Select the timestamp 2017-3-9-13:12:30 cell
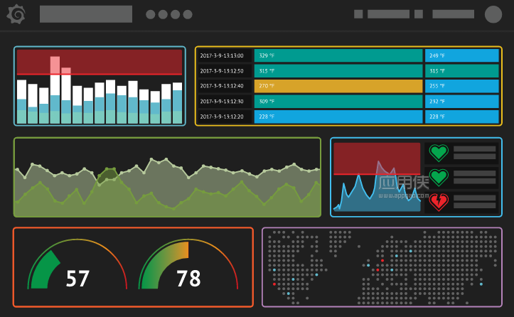 point(225,102)
